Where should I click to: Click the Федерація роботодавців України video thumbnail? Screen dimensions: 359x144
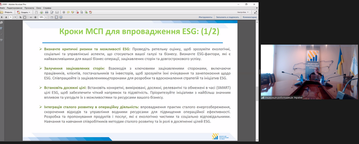[310, 72]
